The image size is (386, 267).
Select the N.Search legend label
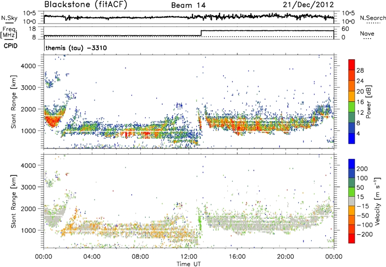373,18
